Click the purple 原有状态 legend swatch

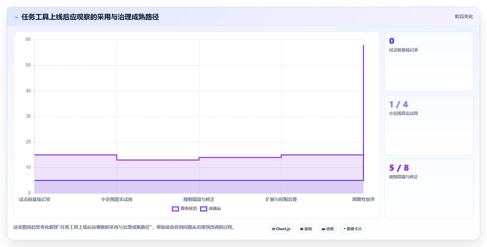tap(175, 209)
